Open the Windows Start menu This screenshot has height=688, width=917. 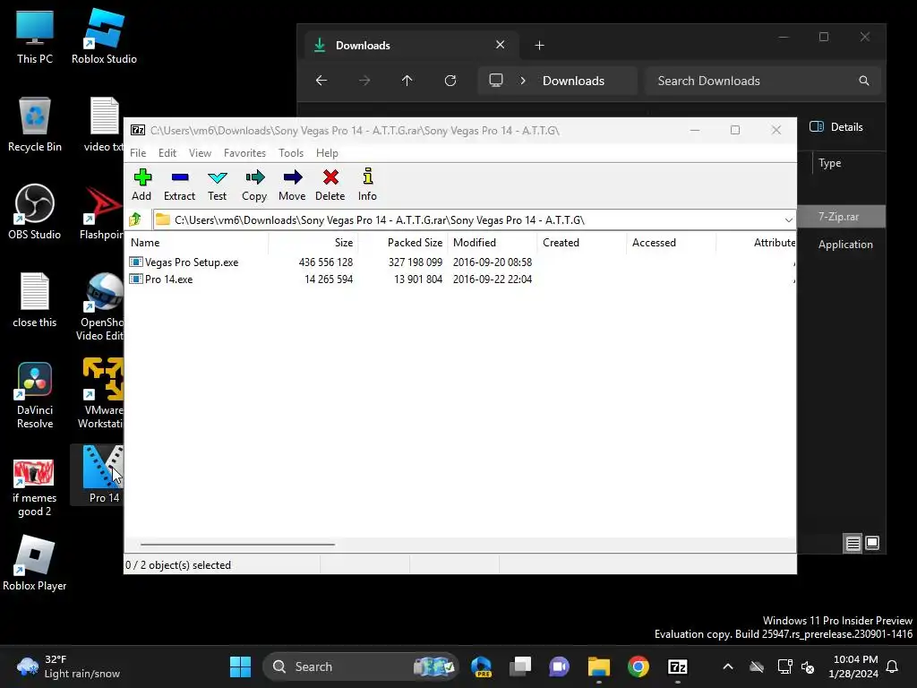[x=240, y=666]
